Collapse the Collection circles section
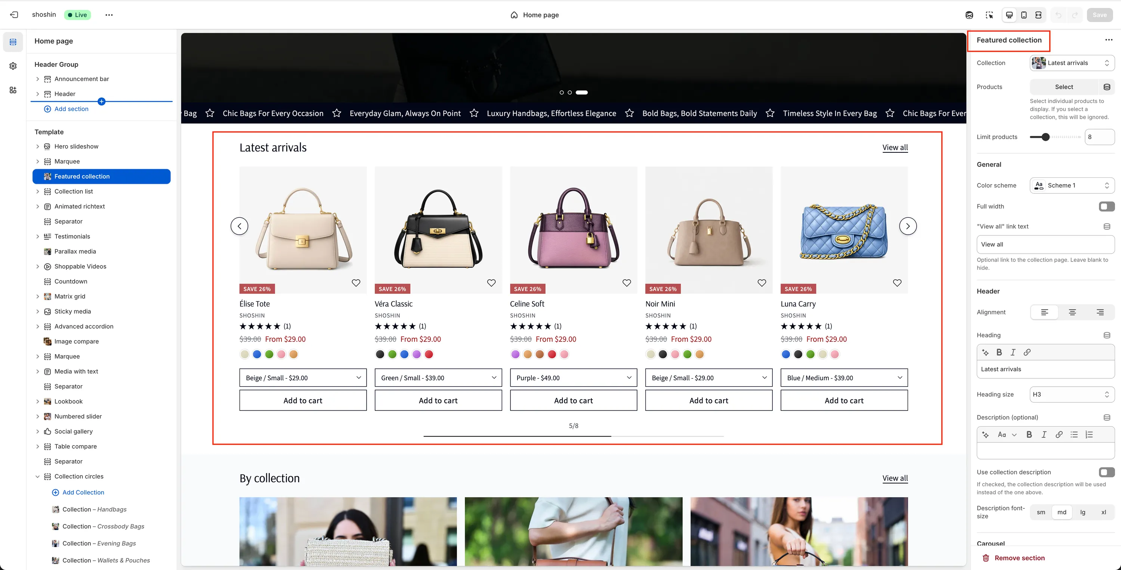The image size is (1121, 570). tap(37, 477)
